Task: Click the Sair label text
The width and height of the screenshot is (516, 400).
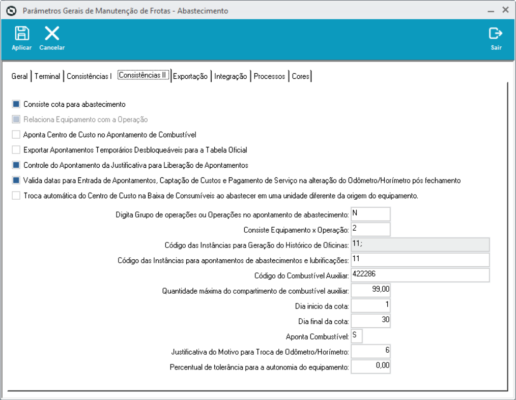Action: (x=496, y=48)
